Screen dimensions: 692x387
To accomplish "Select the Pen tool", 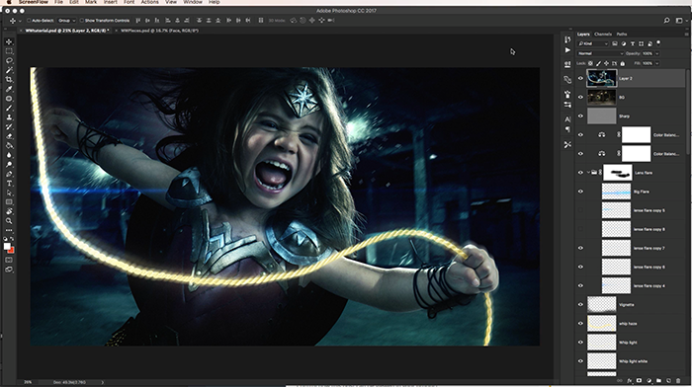I will (x=9, y=174).
